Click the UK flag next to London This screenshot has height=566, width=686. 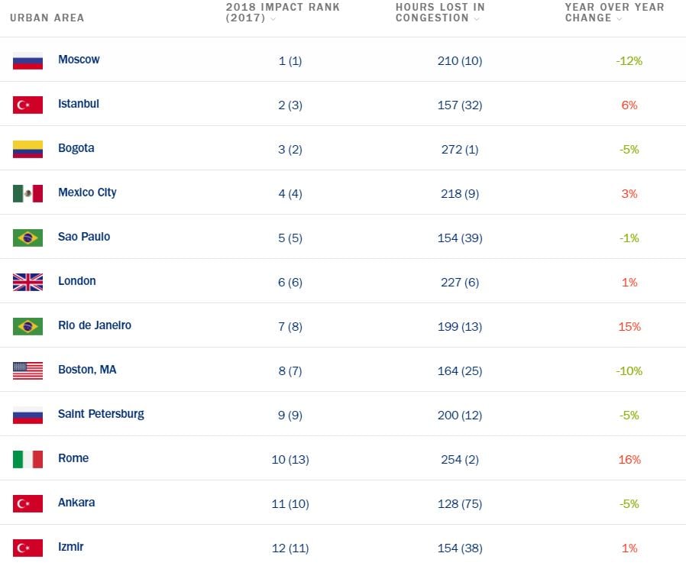28,282
